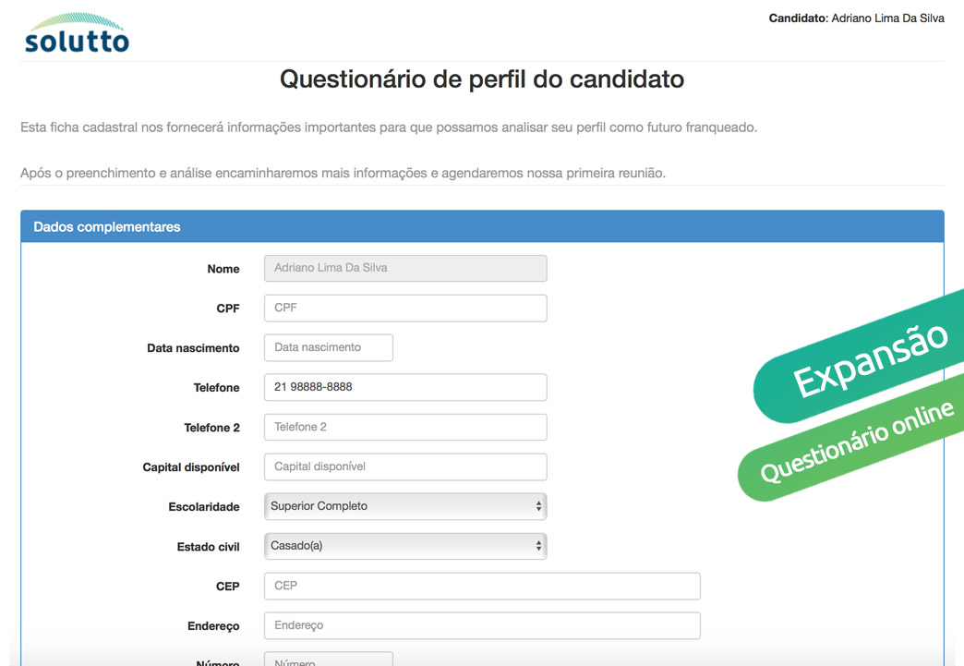
Task: Click the Escolaridade field label
Action: (x=204, y=507)
